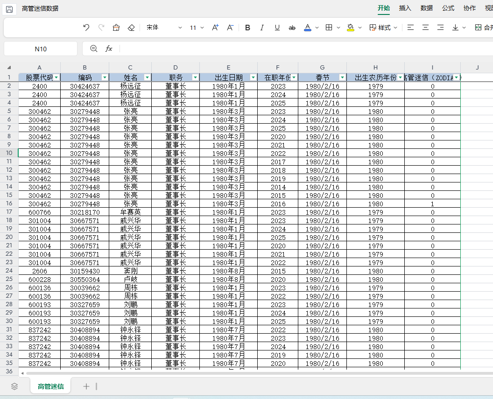Open the filter arrow on 出生农历年份 header
Image resolution: width=493 pixels, height=399 pixels.
[x=400, y=77]
